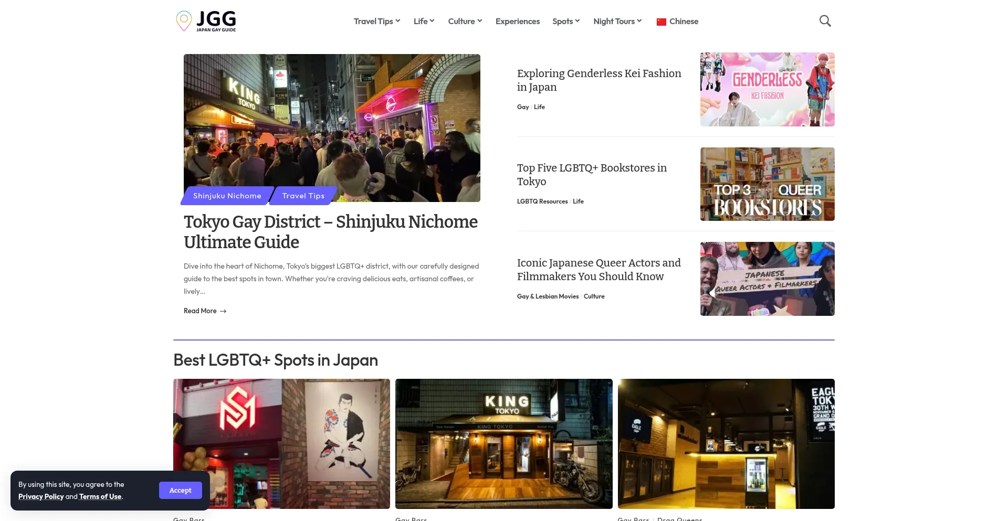Click Japanese Queer Actors + Filmmakers thumbnail
The image size is (1008, 521).
coord(767,279)
